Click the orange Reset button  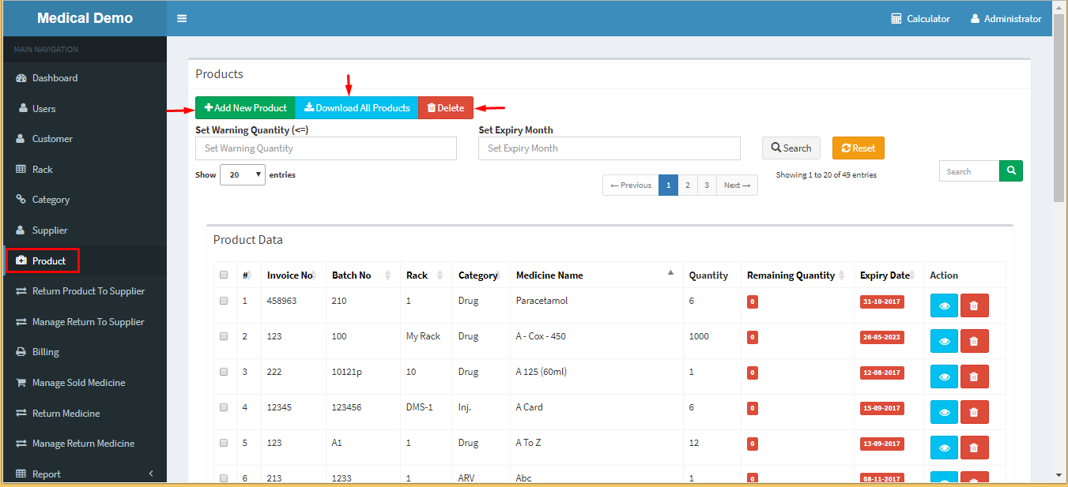coord(859,148)
